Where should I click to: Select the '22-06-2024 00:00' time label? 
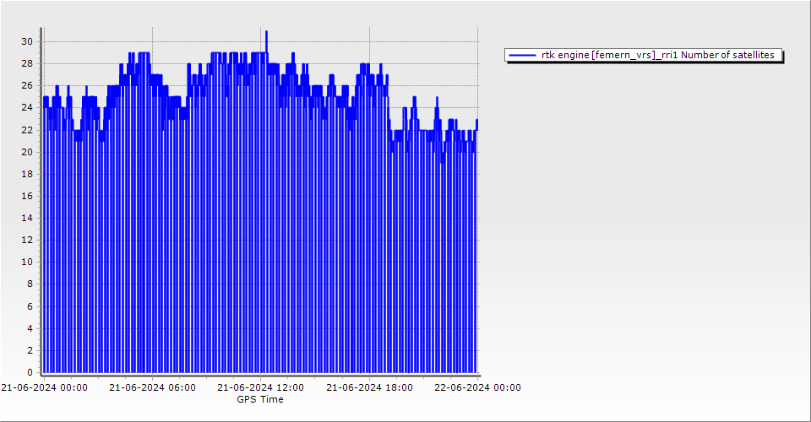pos(478,387)
